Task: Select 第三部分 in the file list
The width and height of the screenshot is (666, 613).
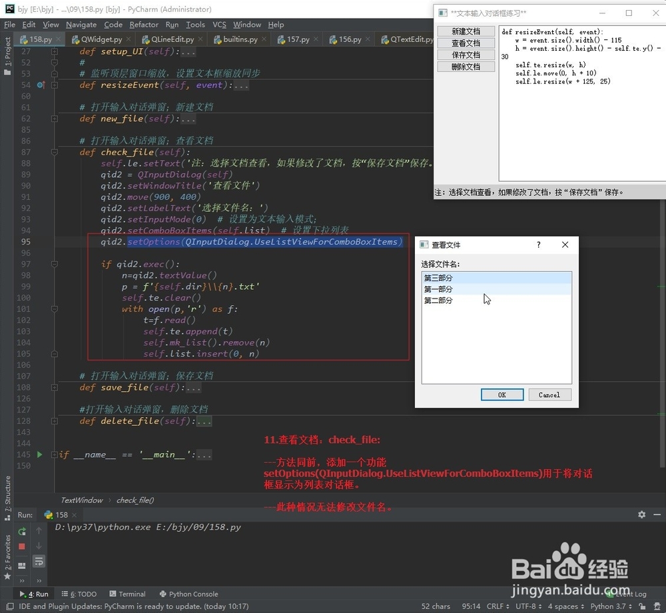Action: [x=440, y=277]
